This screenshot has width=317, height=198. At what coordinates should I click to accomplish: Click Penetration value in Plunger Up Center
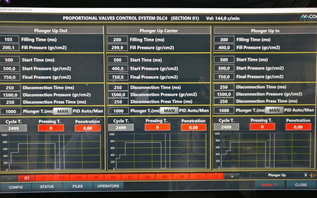pyautogui.click(x=193, y=128)
